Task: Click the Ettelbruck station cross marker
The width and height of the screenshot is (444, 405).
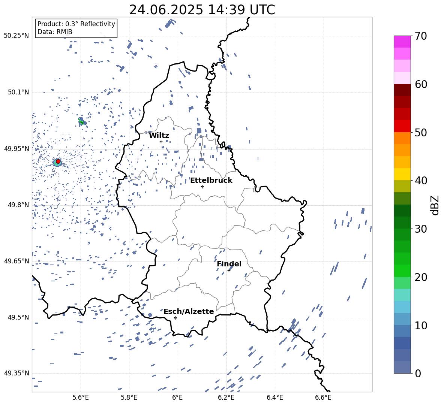Action: (202, 187)
